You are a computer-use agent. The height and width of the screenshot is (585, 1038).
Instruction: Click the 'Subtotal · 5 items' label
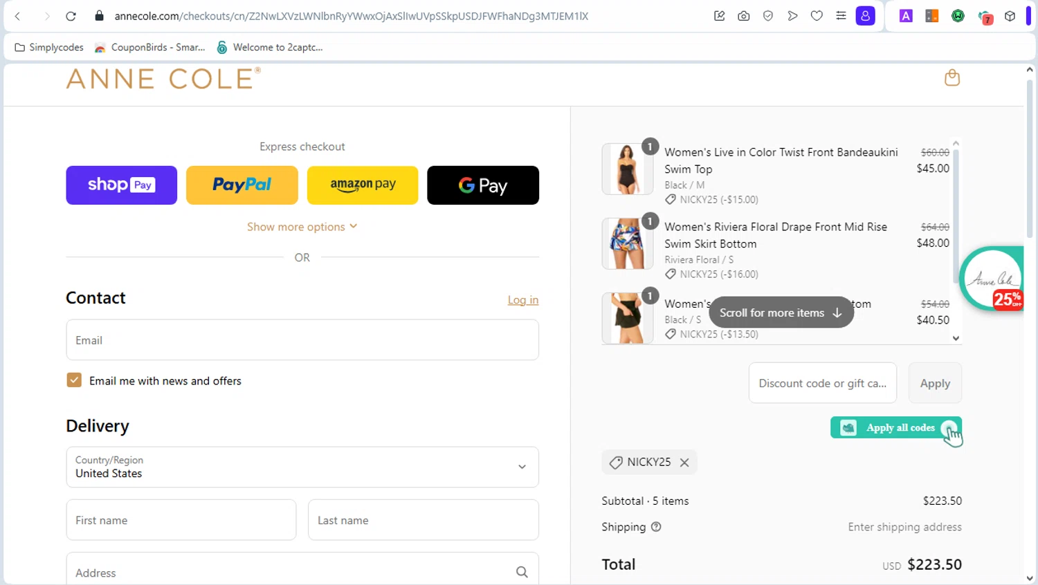(645, 501)
